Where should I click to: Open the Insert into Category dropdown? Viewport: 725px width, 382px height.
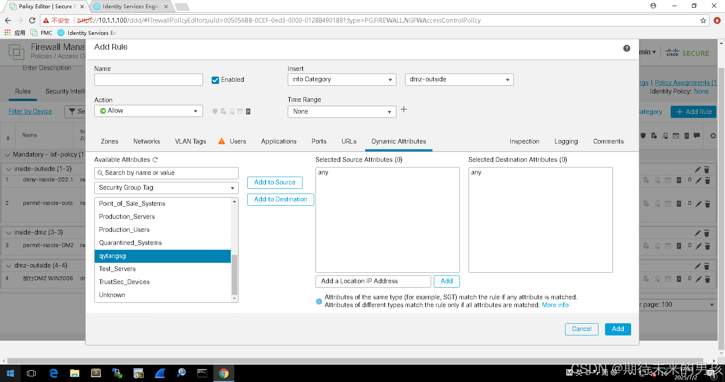tap(342, 80)
